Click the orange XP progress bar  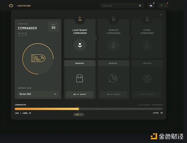click(47, 109)
